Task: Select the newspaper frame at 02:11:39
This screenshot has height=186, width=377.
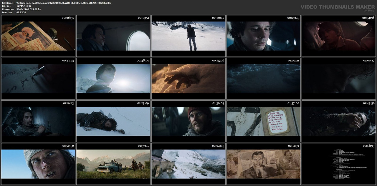Action: pos(264,164)
